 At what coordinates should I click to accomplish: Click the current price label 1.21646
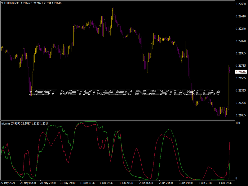[x=241, y=72]
